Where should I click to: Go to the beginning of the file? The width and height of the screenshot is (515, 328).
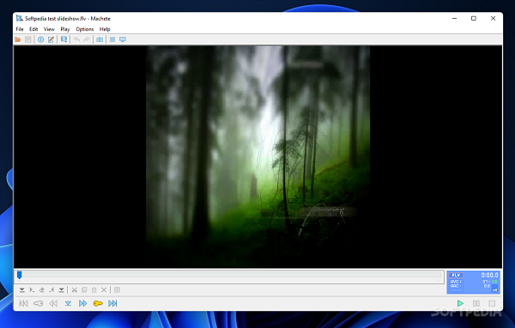24,303
